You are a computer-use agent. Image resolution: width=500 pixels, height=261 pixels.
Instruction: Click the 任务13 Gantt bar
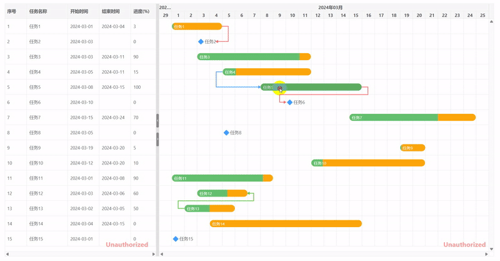tap(209, 208)
